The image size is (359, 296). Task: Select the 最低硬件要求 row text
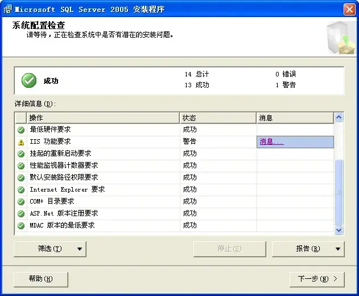[x=50, y=129]
